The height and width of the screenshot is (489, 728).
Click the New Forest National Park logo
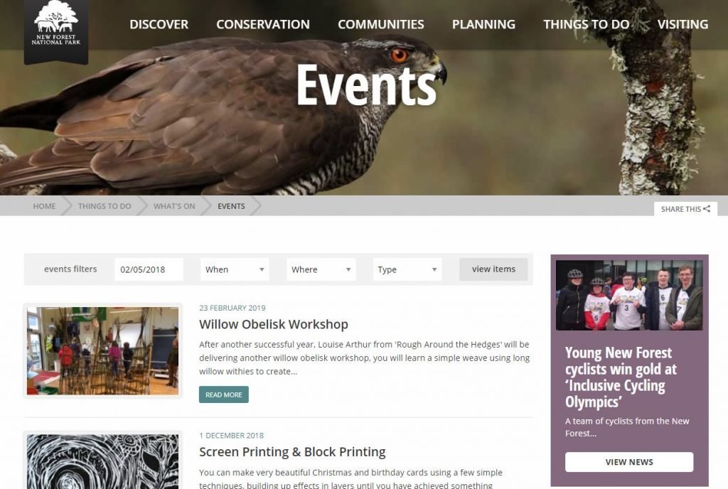[x=56, y=31]
